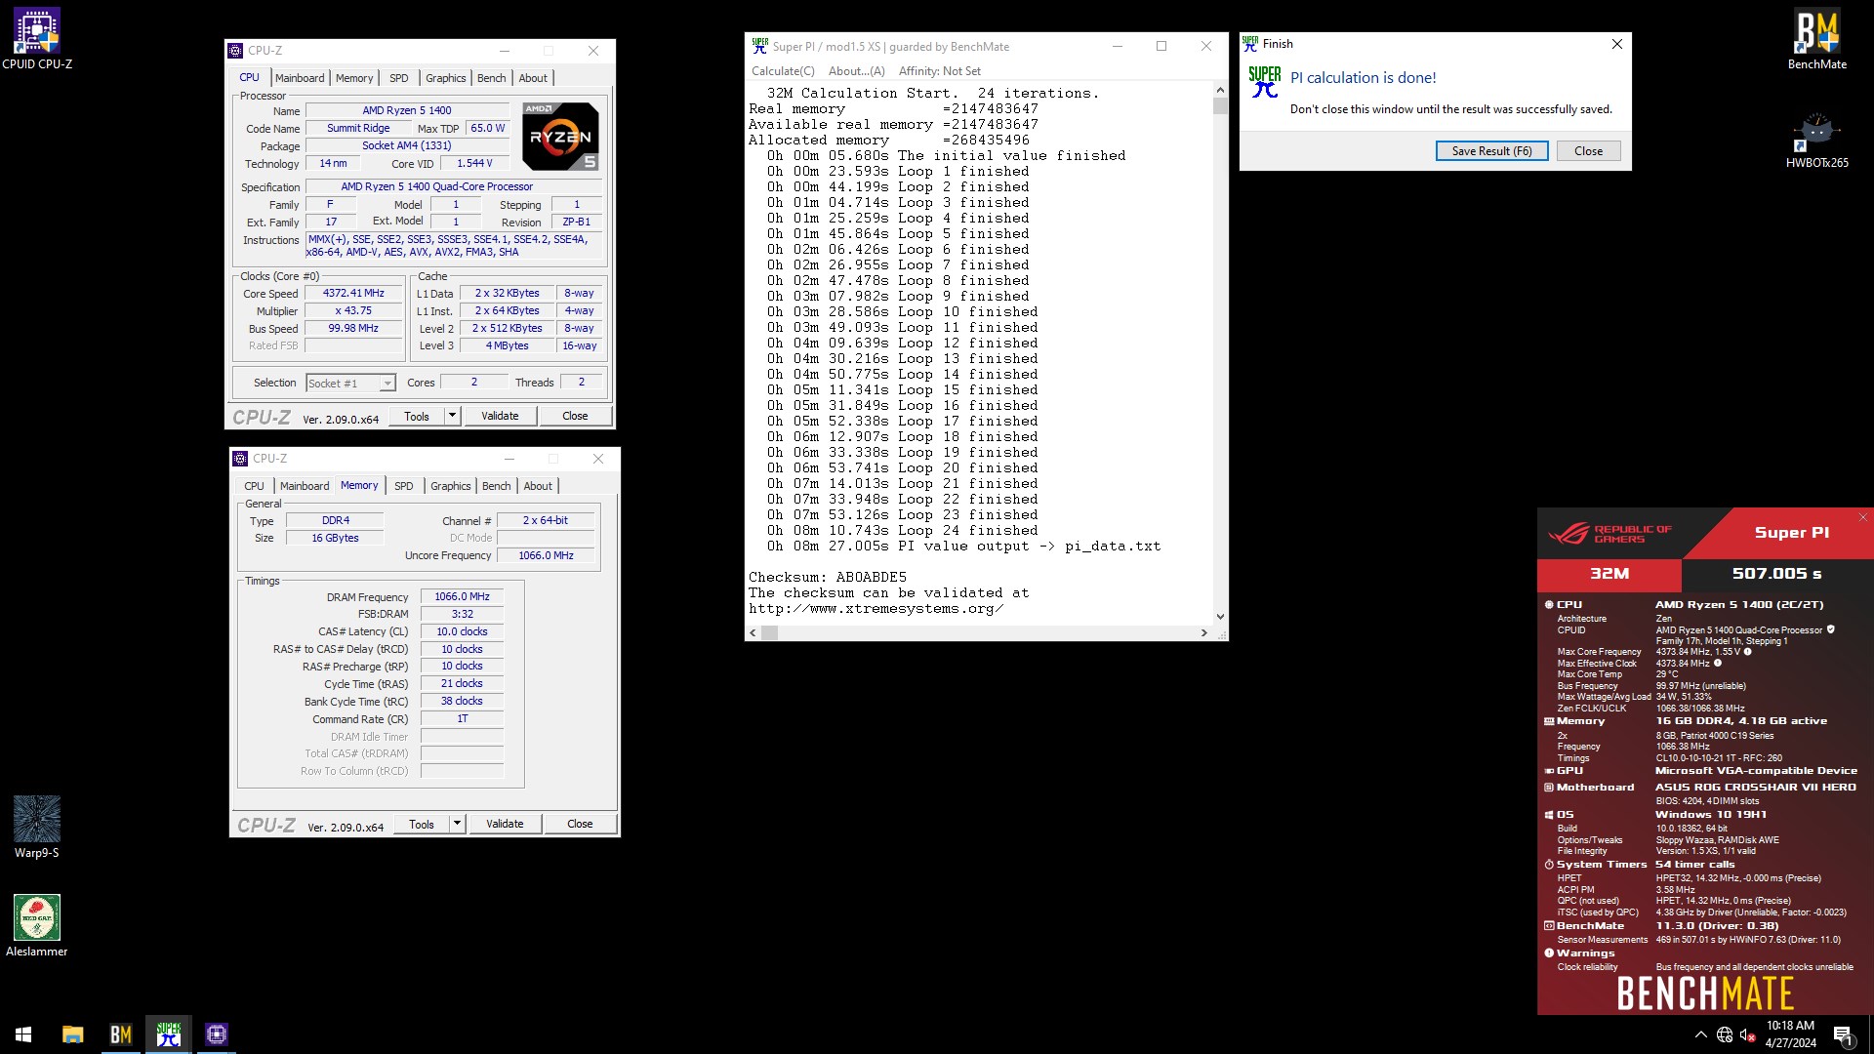Click Close button in lower CPU-Z window

(x=580, y=824)
